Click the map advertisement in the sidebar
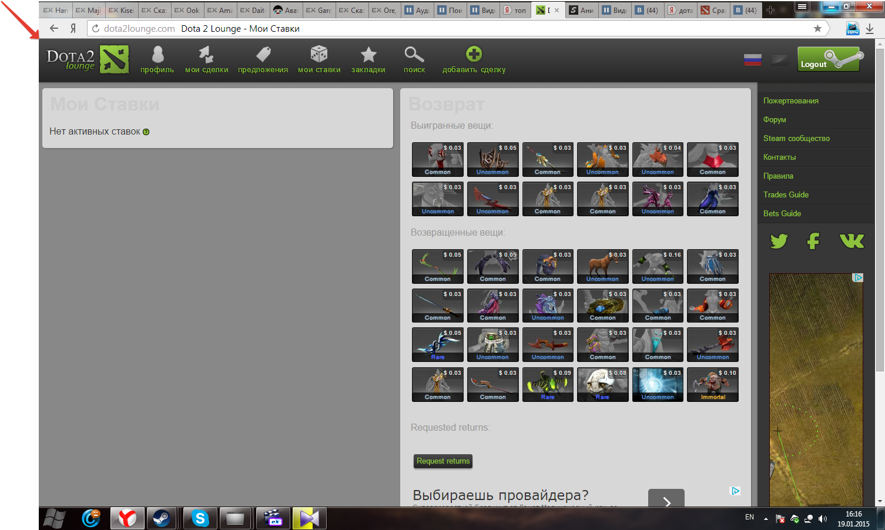885x530 pixels. coord(816,390)
